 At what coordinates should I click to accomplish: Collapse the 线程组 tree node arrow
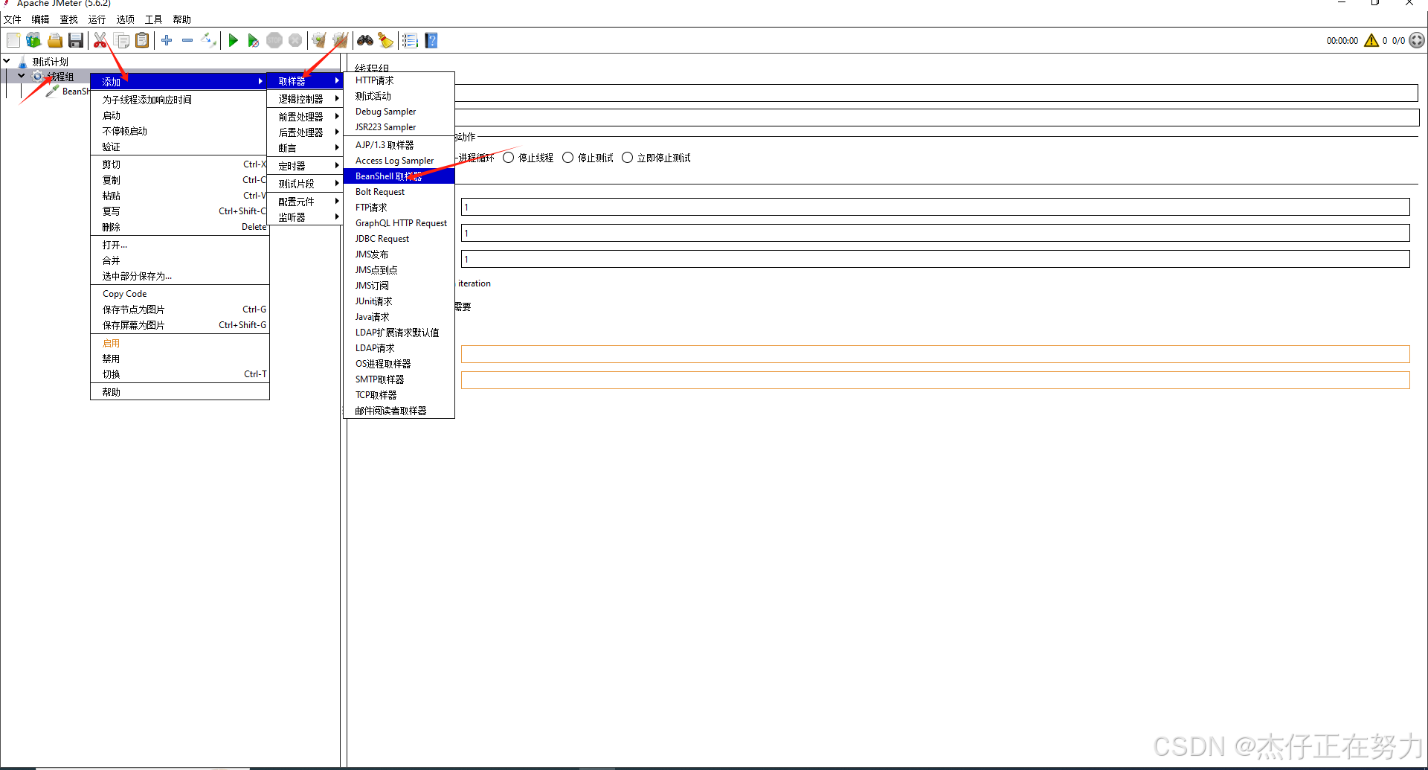(22, 76)
